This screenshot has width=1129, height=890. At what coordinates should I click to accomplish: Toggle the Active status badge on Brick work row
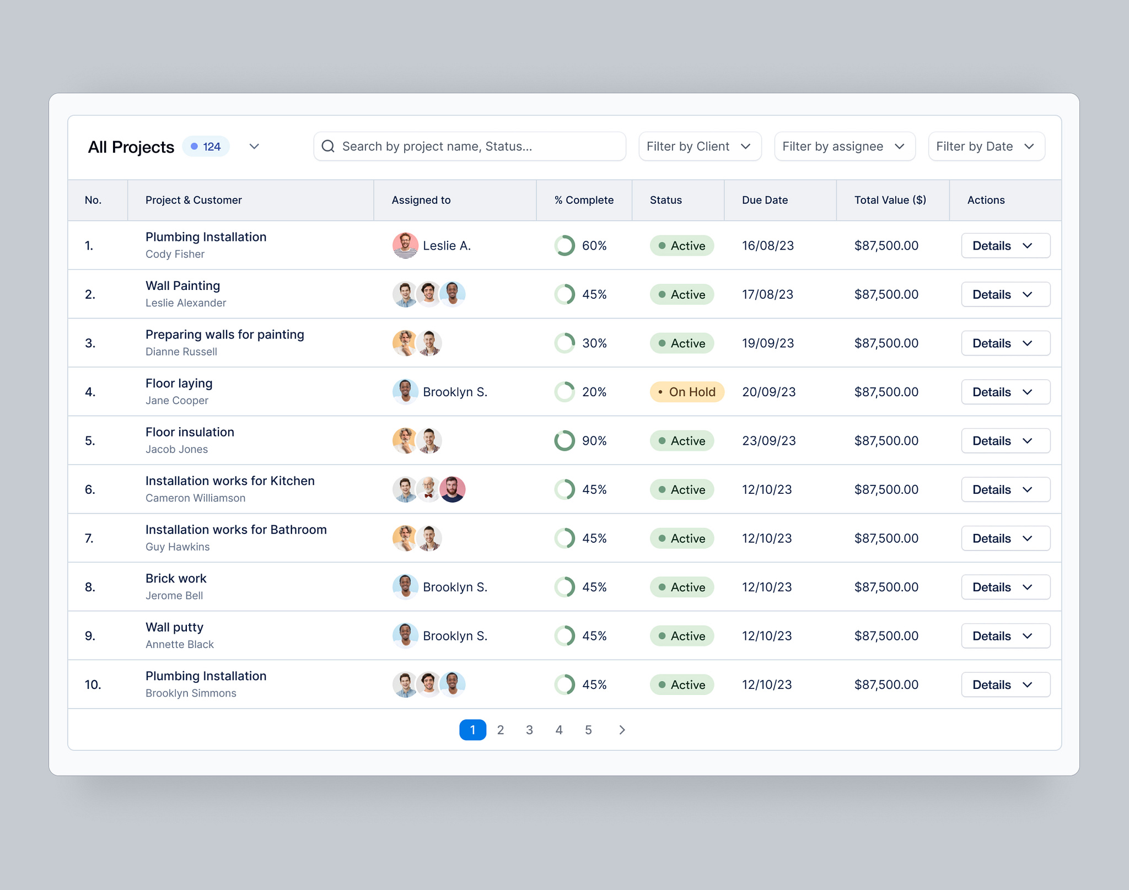click(x=682, y=587)
